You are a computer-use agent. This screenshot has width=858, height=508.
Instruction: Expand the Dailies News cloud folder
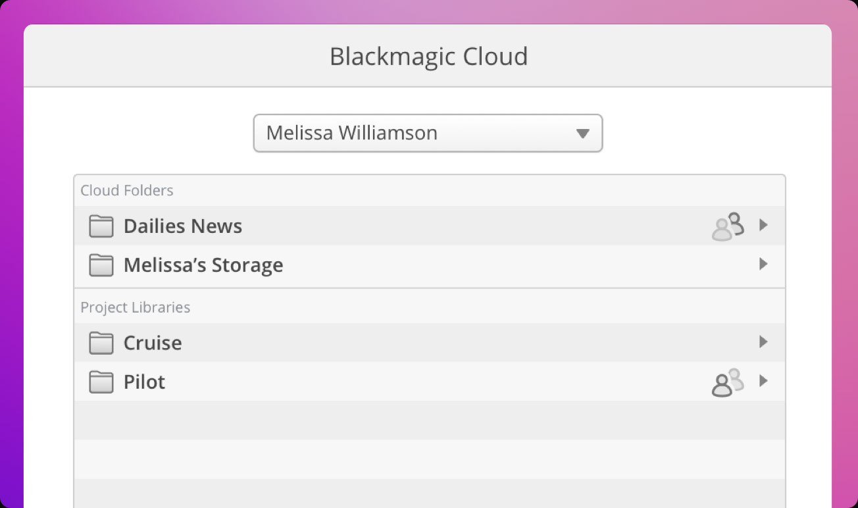point(763,225)
